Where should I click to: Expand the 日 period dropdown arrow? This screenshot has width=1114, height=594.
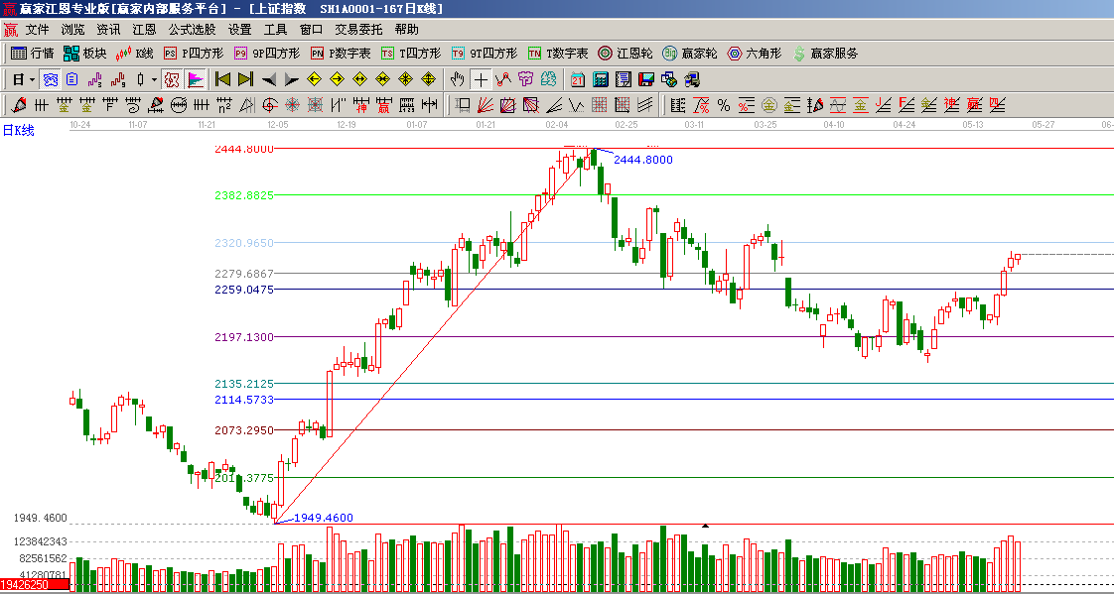(x=32, y=79)
